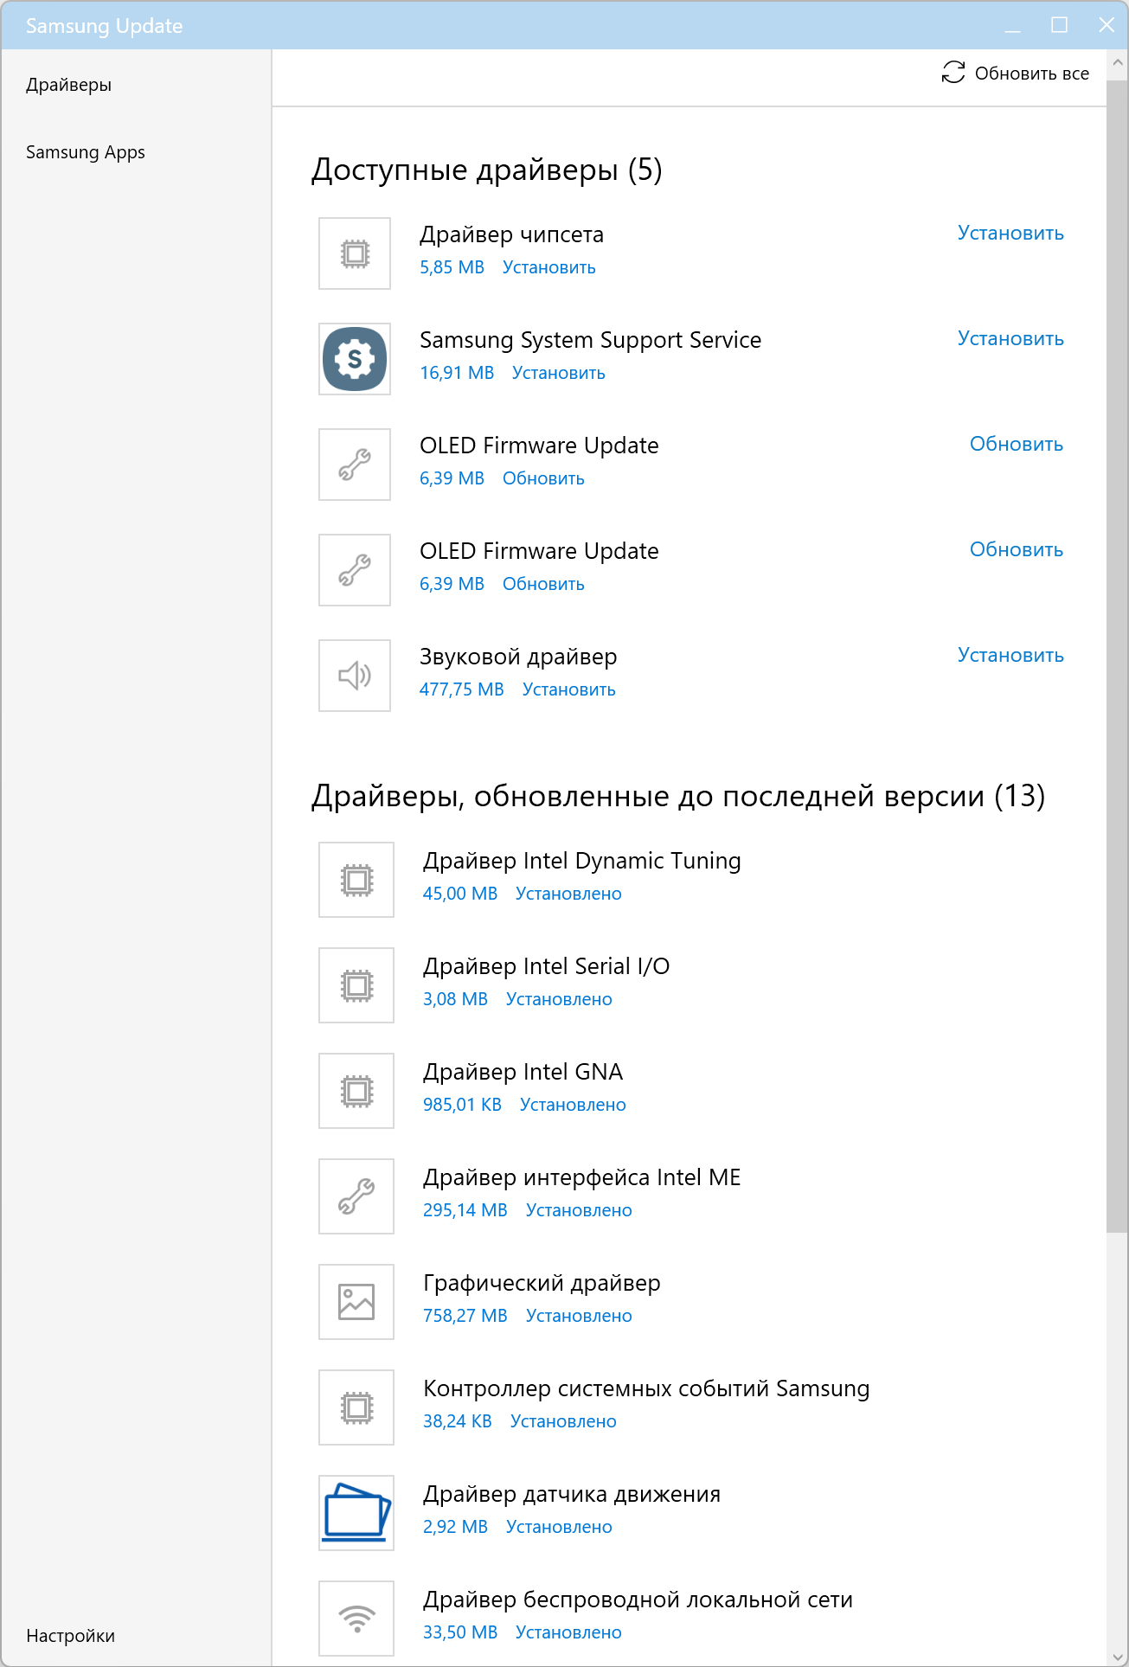Image resolution: width=1129 pixels, height=1667 pixels.
Task: Open the Драйверы section in sidebar
Action: (x=69, y=85)
